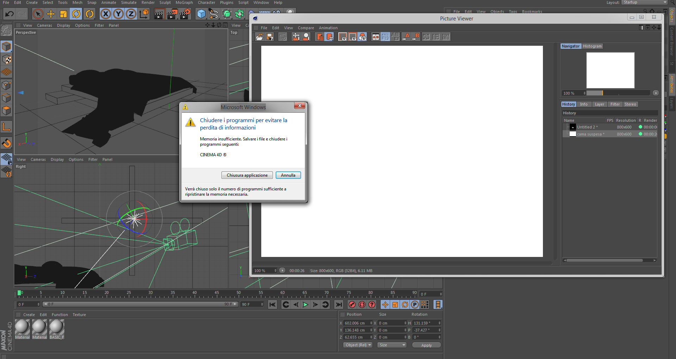676x359 pixels.
Task: Click the position X field 602.006 cm
Action: (358, 323)
